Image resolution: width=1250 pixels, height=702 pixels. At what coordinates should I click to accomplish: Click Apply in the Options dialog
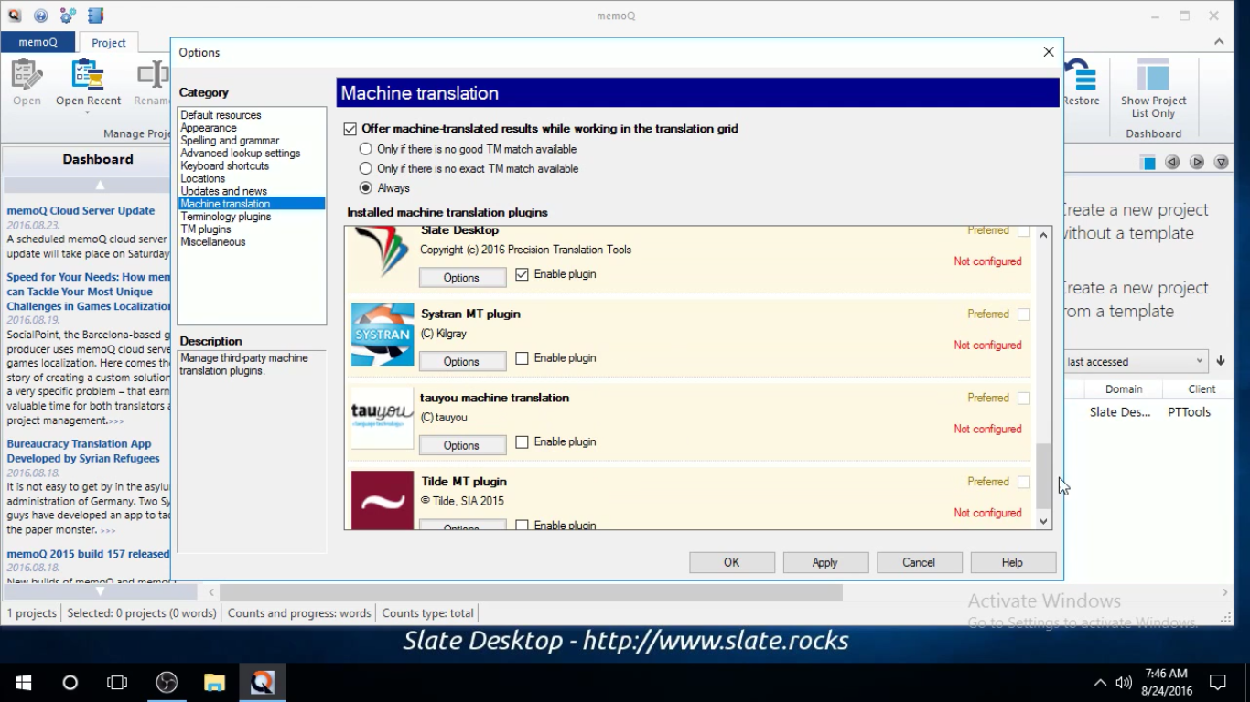click(x=825, y=562)
